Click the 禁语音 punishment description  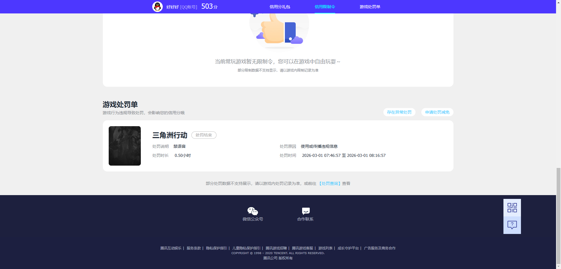pyautogui.click(x=179, y=146)
